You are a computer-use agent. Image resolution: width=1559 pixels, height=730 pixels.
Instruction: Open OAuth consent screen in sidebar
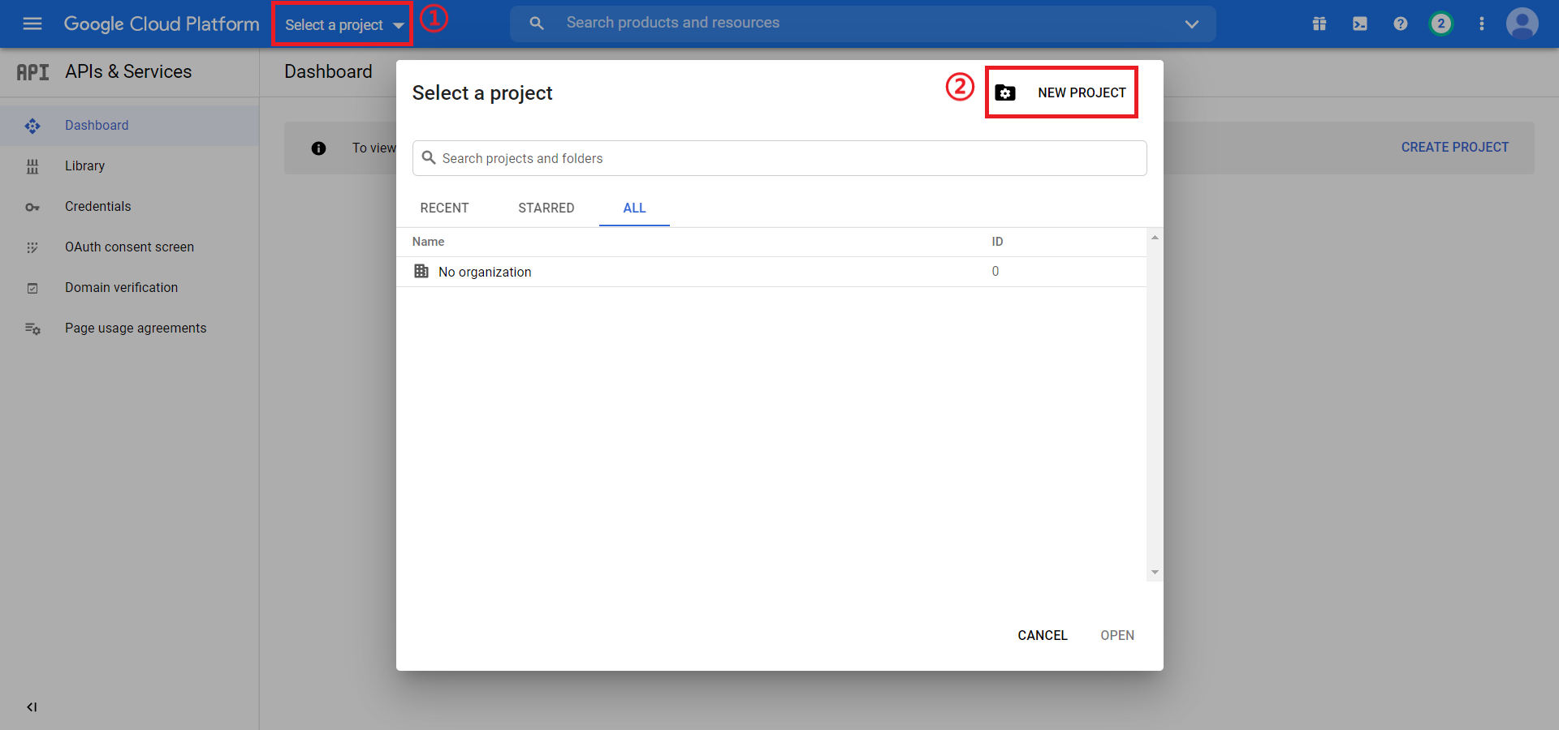click(130, 247)
